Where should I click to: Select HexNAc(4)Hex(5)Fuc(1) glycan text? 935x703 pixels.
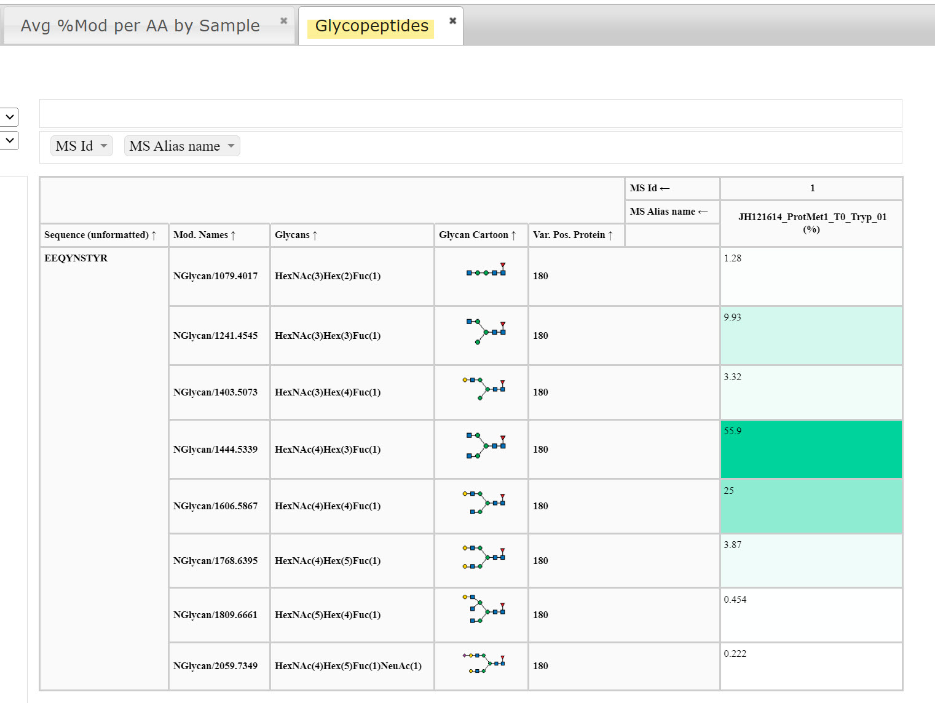pyautogui.click(x=328, y=561)
